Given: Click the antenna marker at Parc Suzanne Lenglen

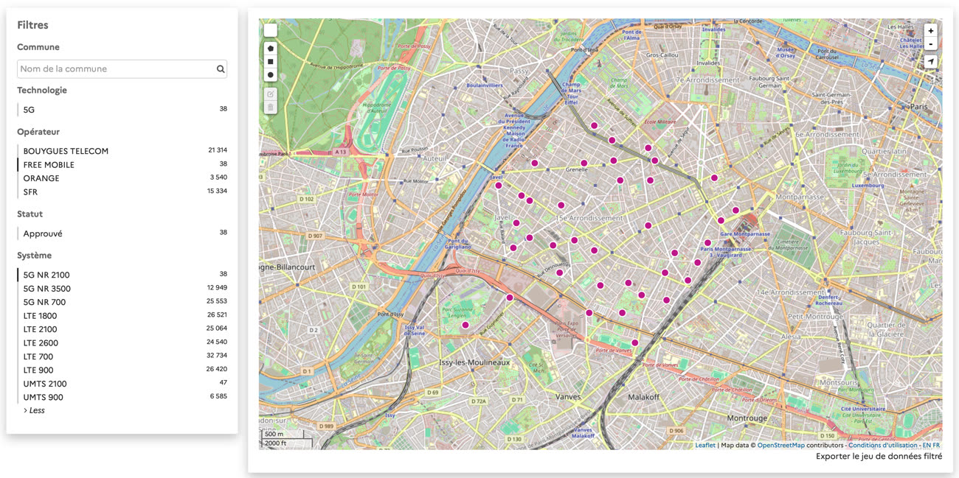Looking at the screenshot, I should coord(465,325).
